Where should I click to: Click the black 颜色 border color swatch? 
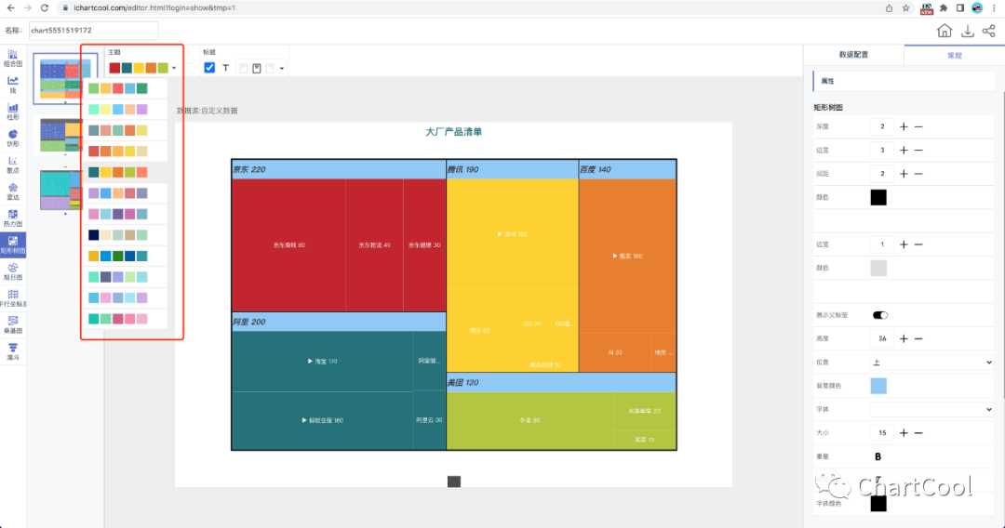[x=878, y=197]
